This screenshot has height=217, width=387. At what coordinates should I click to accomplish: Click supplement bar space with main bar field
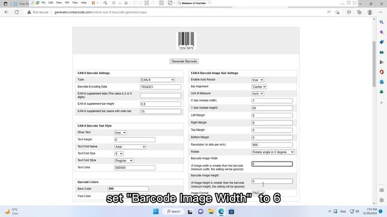[x=160, y=112]
